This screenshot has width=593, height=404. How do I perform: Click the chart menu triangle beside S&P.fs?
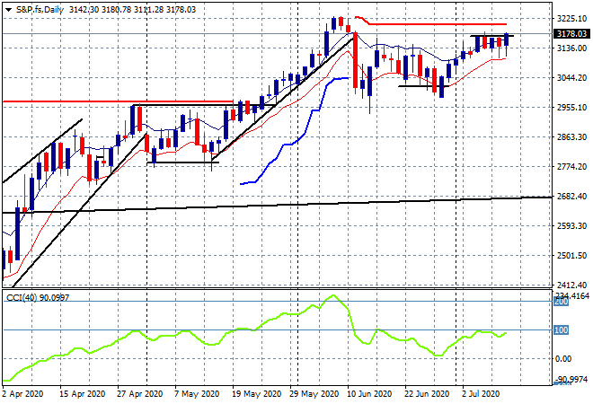[8, 10]
